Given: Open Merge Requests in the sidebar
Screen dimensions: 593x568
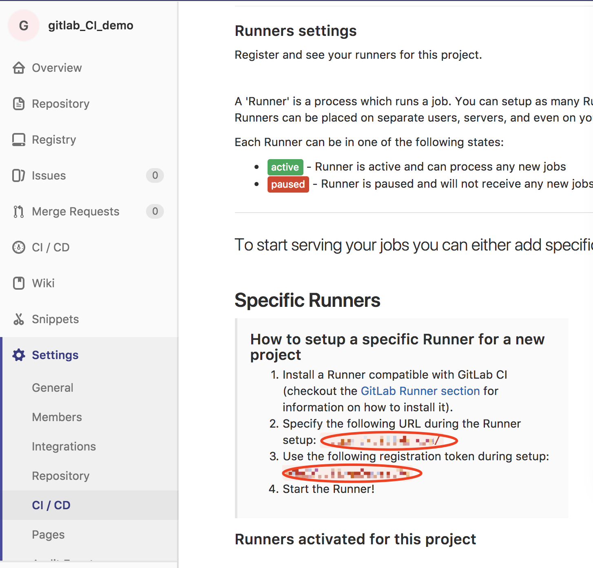Looking at the screenshot, I should tap(75, 211).
